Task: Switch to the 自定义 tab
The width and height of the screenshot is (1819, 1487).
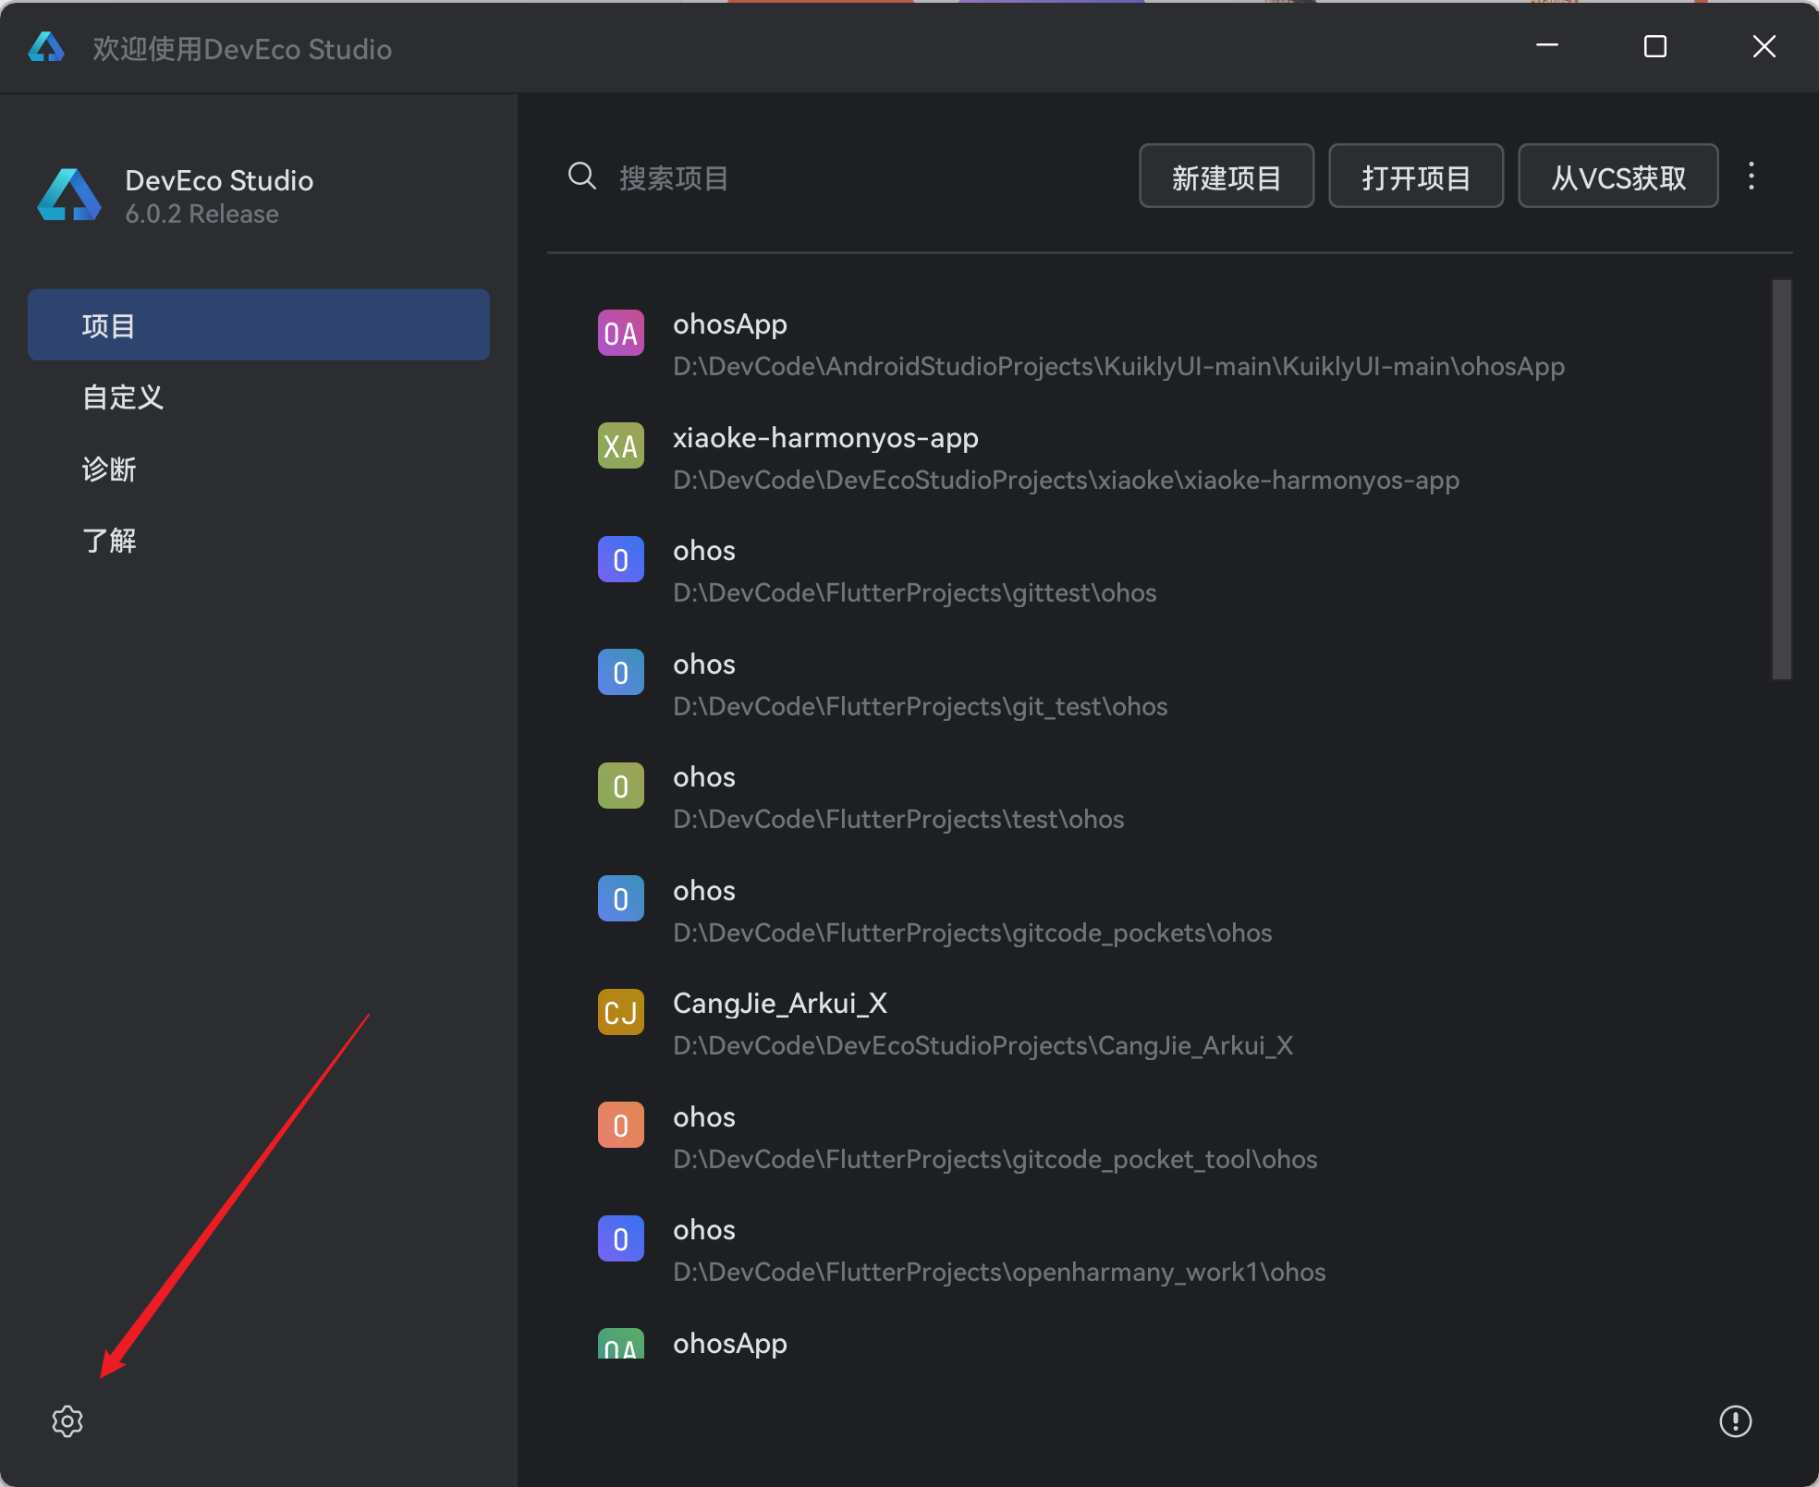Action: [259, 397]
